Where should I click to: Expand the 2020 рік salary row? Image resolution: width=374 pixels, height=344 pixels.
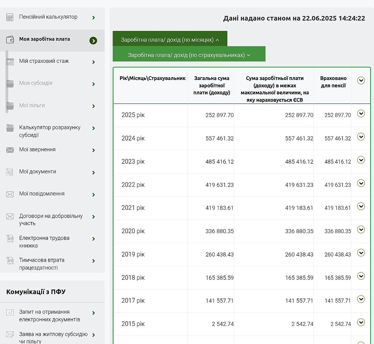361,230
